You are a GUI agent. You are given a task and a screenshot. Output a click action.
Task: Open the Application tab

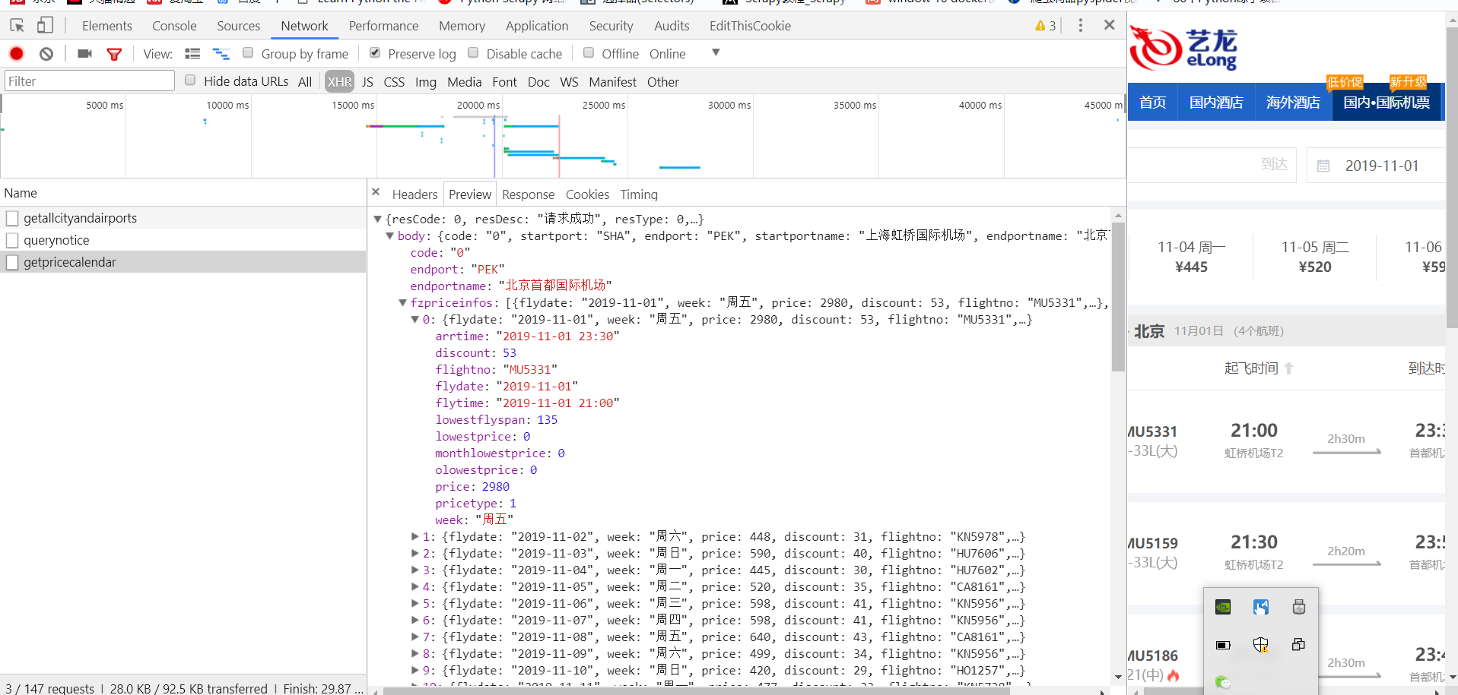tap(537, 26)
